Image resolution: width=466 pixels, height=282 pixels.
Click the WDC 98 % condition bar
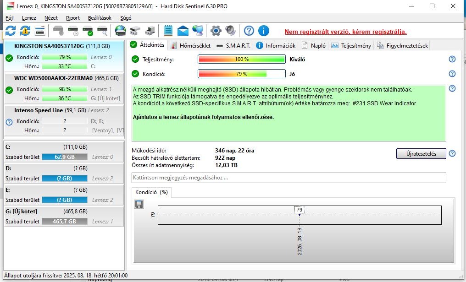click(65, 89)
